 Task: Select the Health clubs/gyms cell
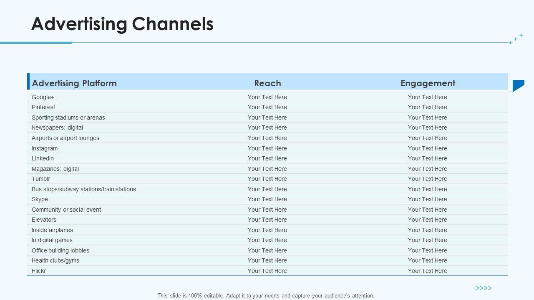(x=55, y=260)
